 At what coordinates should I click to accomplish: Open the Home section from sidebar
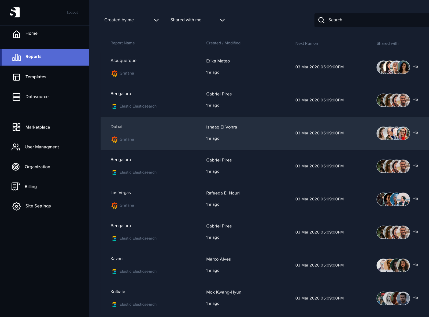point(16,34)
